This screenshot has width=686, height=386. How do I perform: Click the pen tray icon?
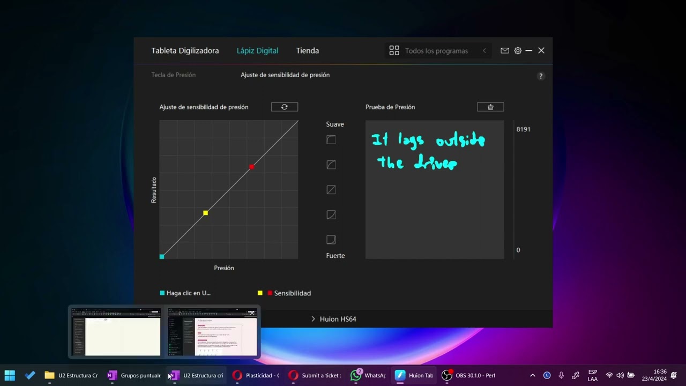point(576,375)
